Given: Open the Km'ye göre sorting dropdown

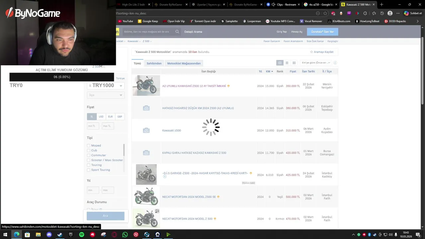Looking at the screenshot, I should [x=315, y=63].
